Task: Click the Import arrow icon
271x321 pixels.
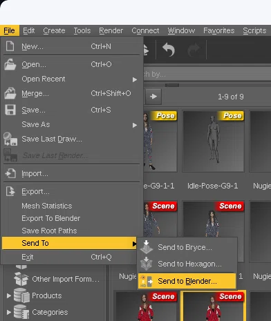Action: [x=10, y=173]
